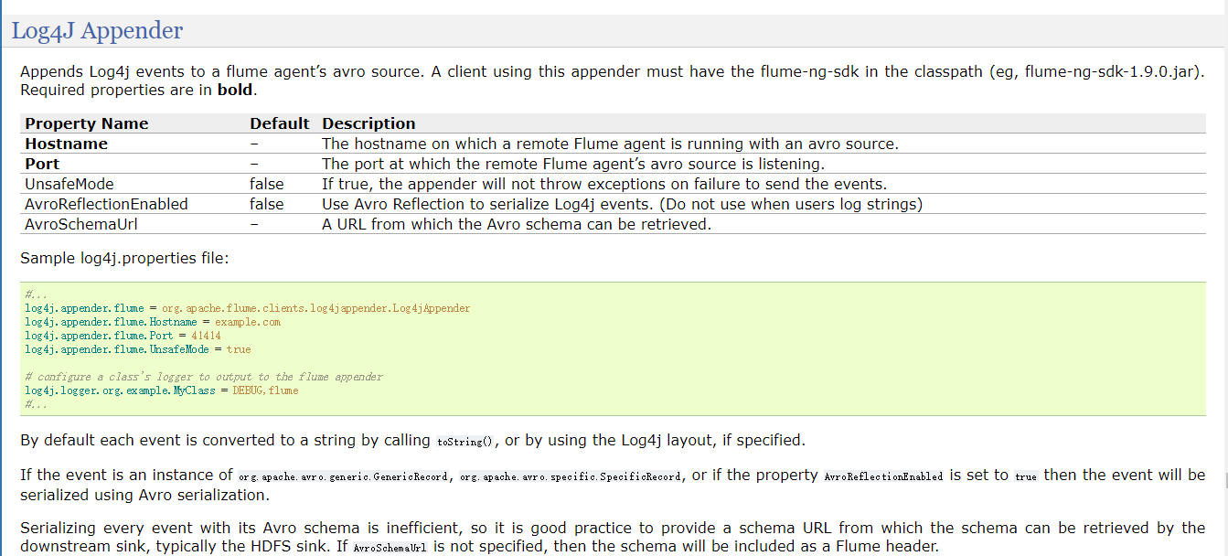Click the Description column header

tap(368, 123)
